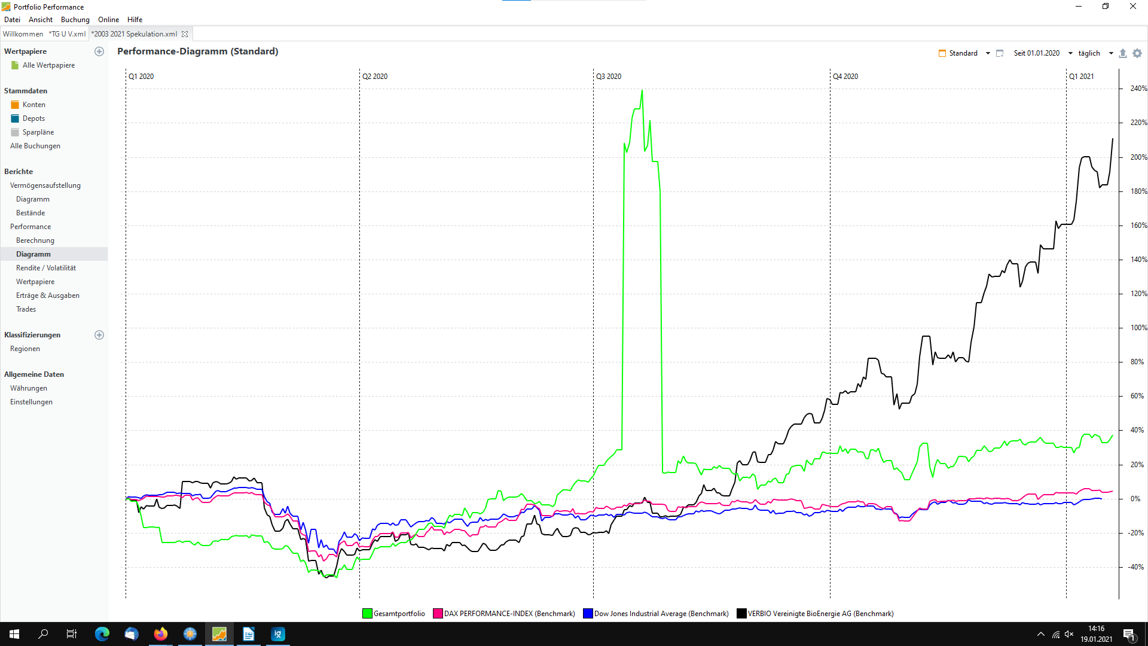This screenshot has height=646, width=1148.
Task: Open the Seit 01.01.2020 period dropdown
Action: (x=1070, y=53)
